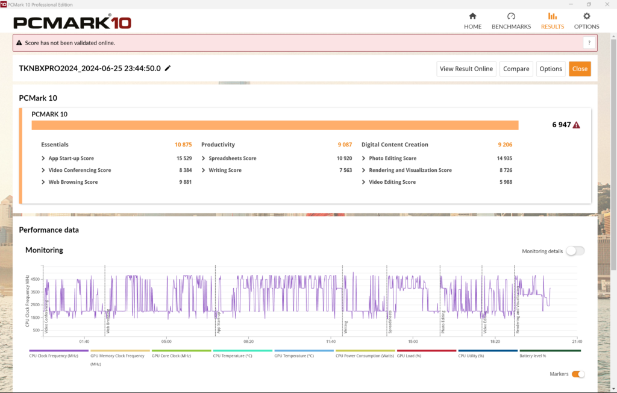Turn off the Markers toggle
The width and height of the screenshot is (617, 393).
coord(578,374)
